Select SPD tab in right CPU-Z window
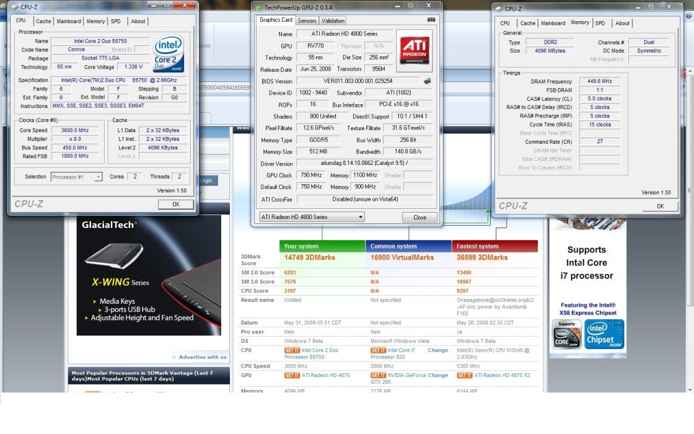The width and height of the screenshot is (694, 434). tap(600, 23)
